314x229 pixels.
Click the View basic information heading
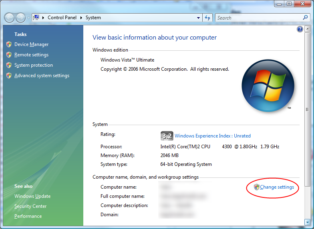[155, 38]
